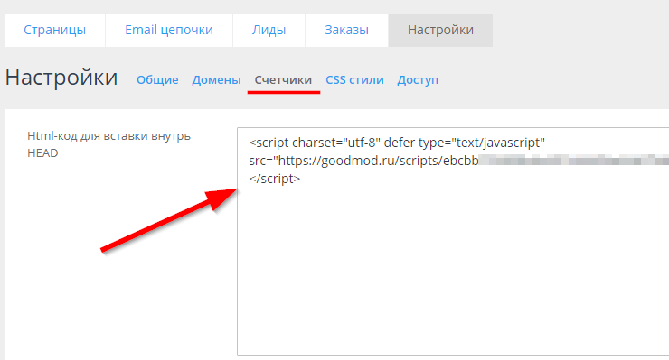Click the 'Html-код для вставки внутрь HEAD' label
The width and height of the screenshot is (669, 360).
coord(108,144)
